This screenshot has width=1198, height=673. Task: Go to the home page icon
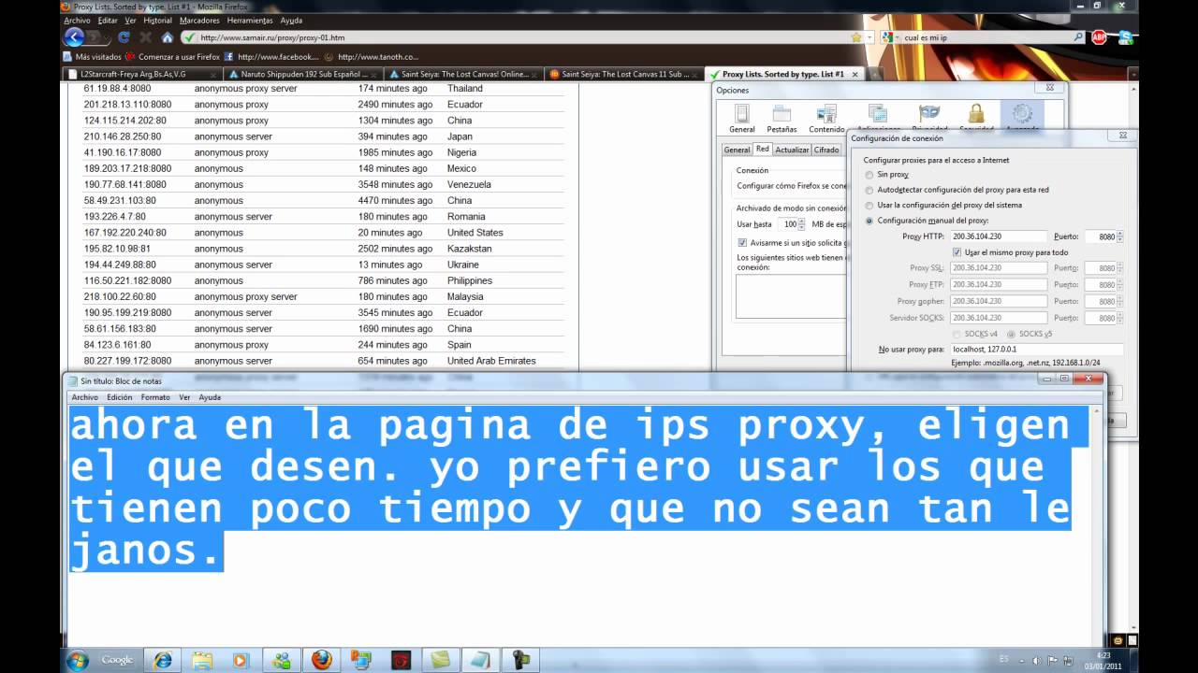click(x=167, y=37)
